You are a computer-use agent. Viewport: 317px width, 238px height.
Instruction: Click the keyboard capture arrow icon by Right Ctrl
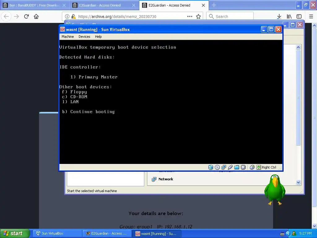click(x=258, y=167)
